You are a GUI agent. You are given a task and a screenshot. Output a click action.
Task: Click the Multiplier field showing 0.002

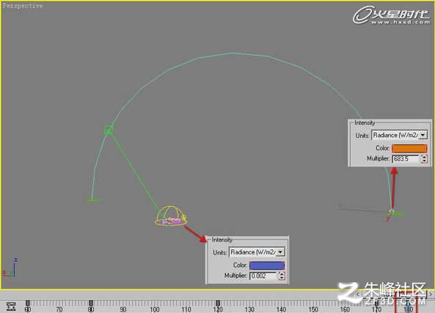click(263, 276)
